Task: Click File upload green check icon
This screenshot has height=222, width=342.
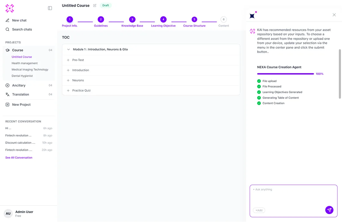Action: click(259, 81)
